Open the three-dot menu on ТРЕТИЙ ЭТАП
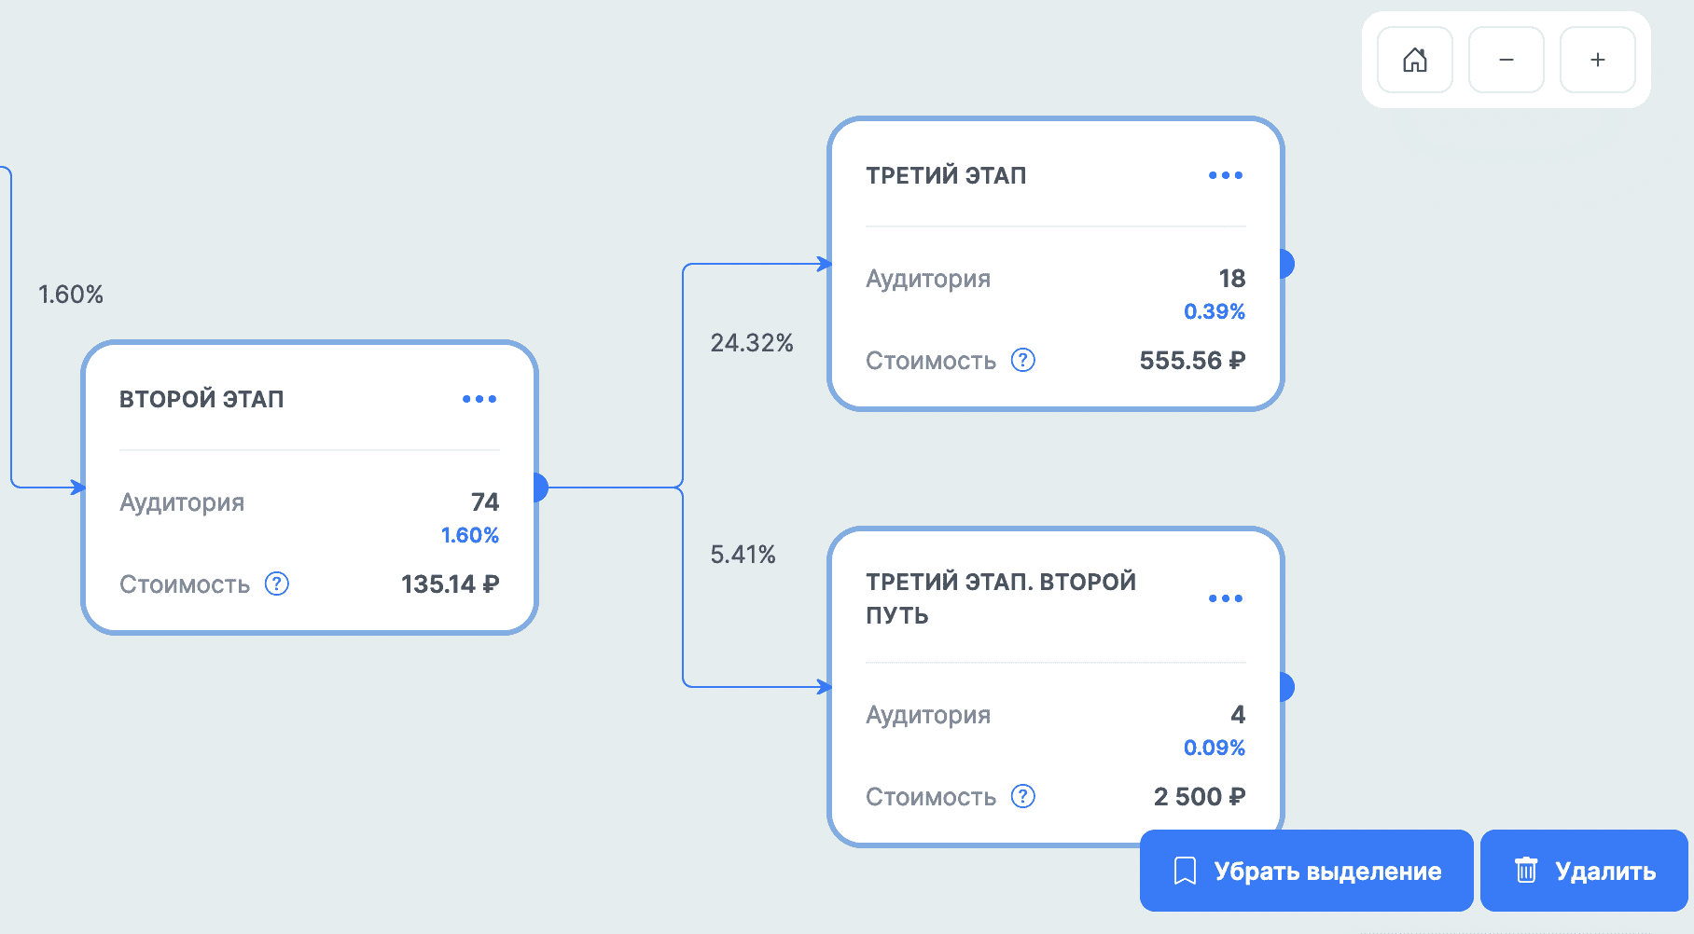The width and height of the screenshot is (1694, 934). [x=1225, y=175]
